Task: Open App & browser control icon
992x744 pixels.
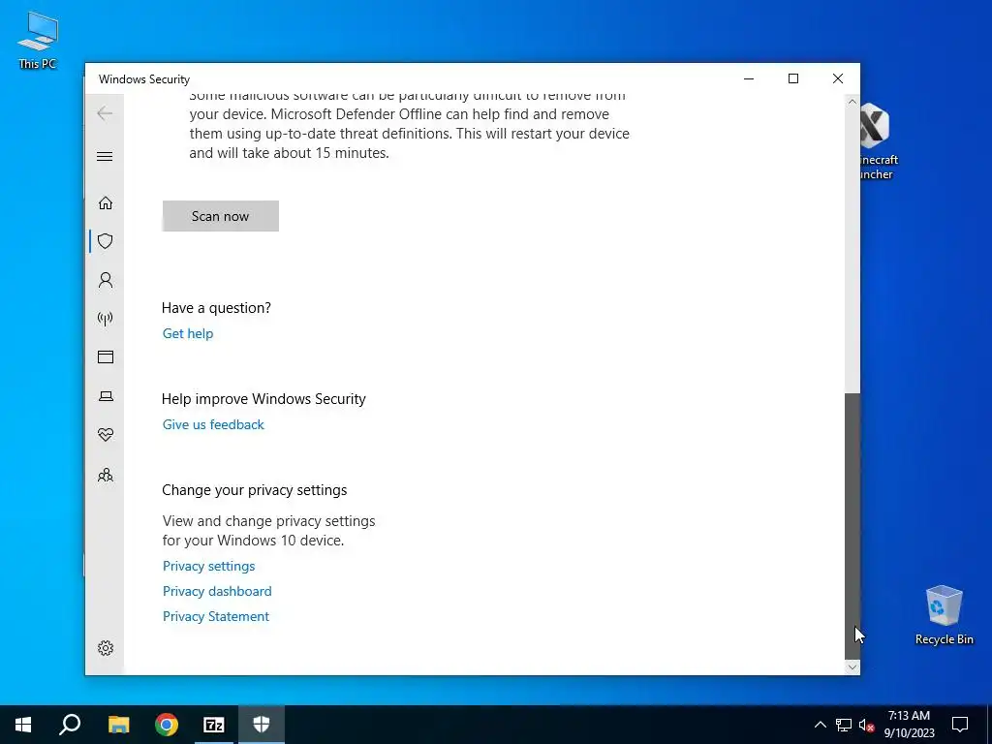Action: pyautogui.click(x=105, y=356)
